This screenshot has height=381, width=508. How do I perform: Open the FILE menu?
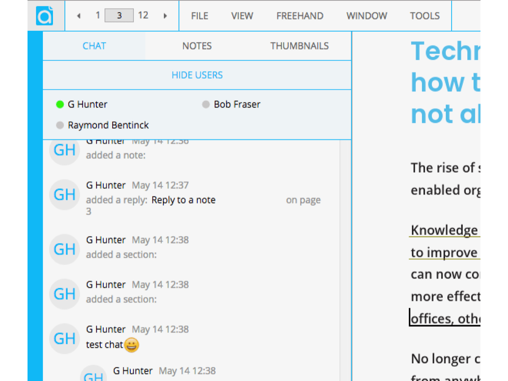pos(199,16)
